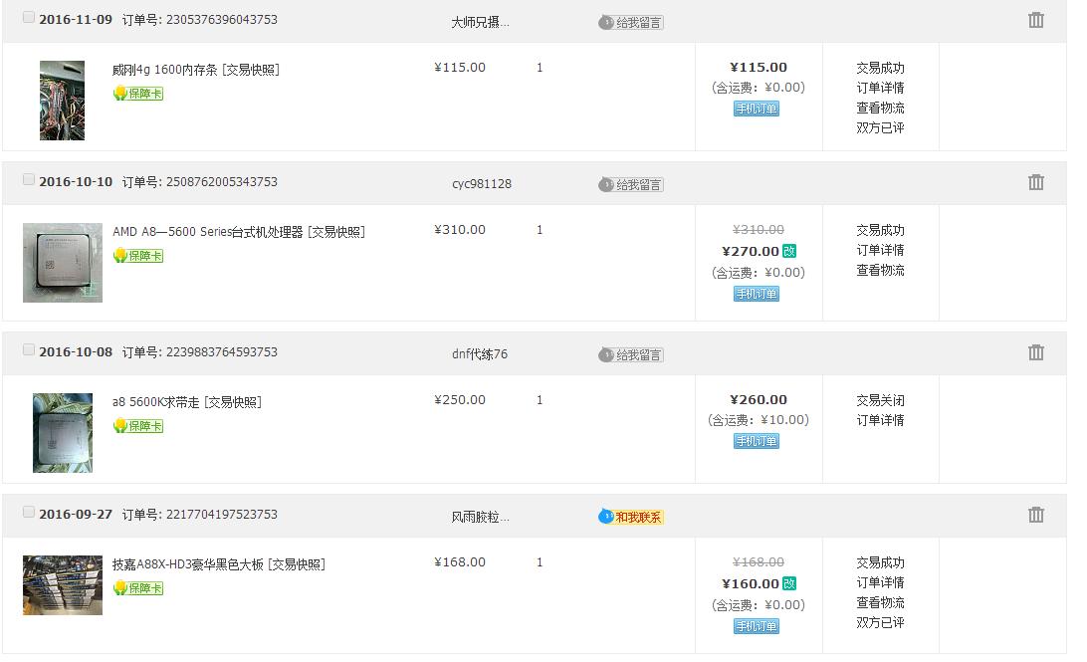Click the 威刚内存条 product thumbnail
The image size is (1087, 662).
62,99
